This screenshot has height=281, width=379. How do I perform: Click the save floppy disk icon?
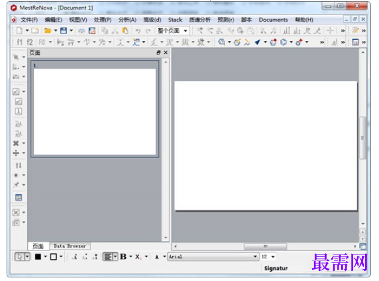tap(63, 31)
